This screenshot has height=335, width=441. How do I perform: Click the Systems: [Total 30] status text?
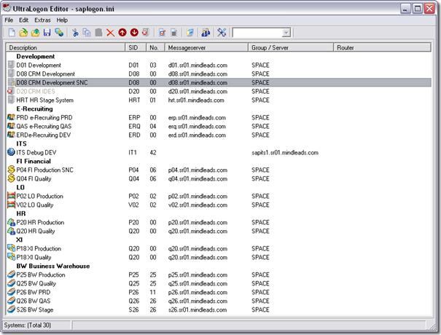tap(27, 325)
